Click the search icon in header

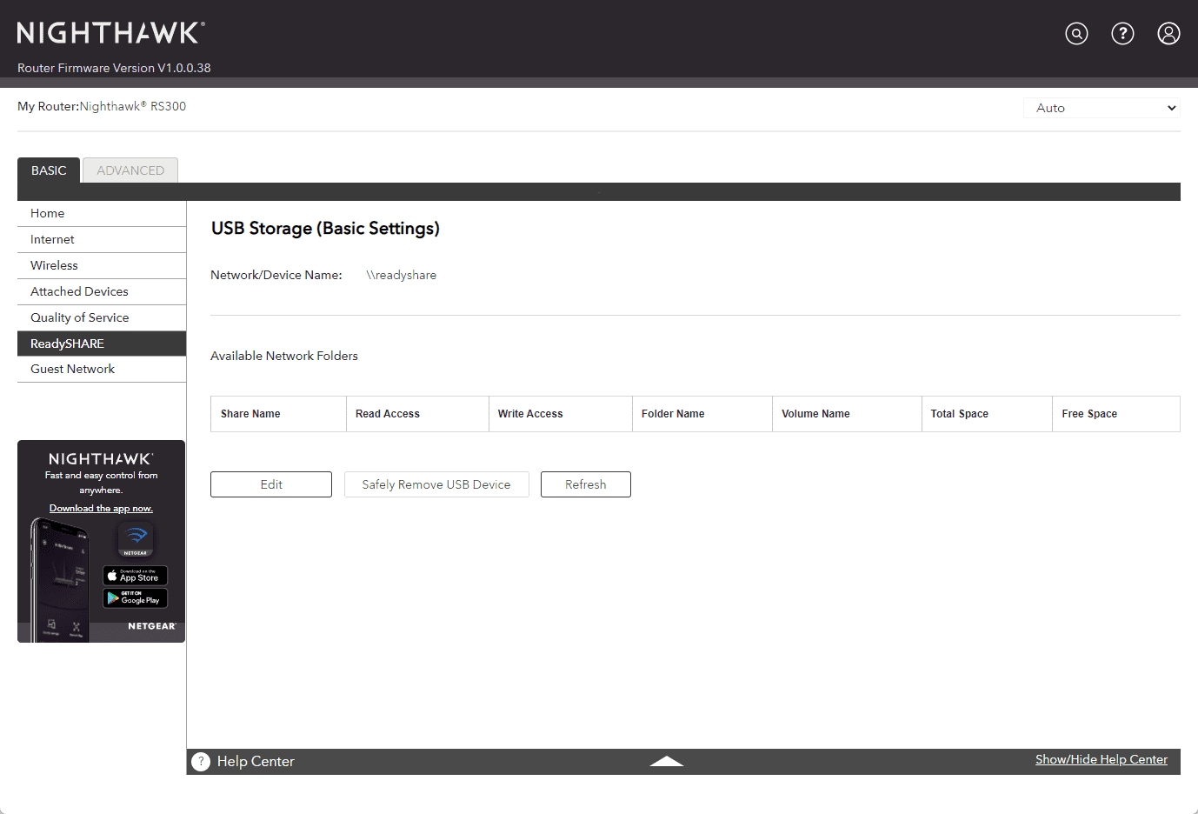(1076, 34)
